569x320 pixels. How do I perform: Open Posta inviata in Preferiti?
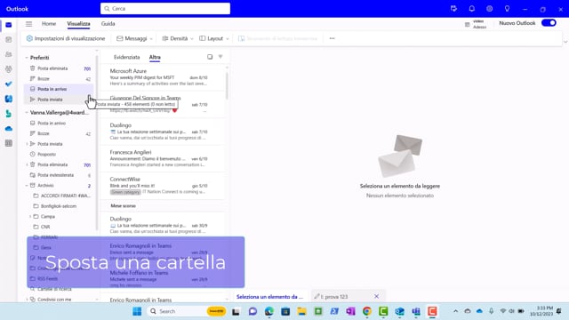pyautogui.click(x=59, y=100)
